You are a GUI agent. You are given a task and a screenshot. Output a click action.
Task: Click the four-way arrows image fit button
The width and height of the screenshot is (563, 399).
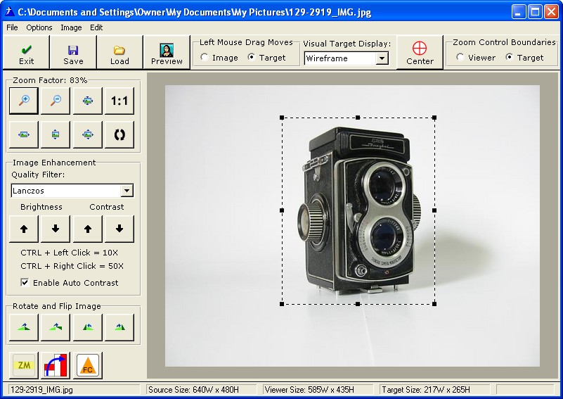(x=88, y=134)
